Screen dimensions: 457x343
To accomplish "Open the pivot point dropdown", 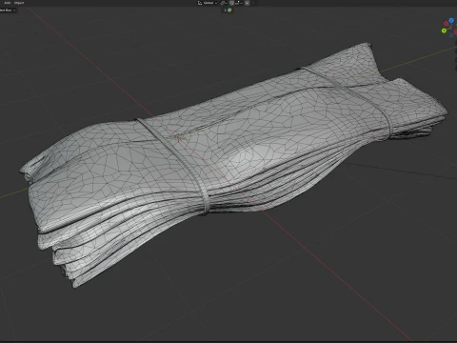I will point(224,3).
